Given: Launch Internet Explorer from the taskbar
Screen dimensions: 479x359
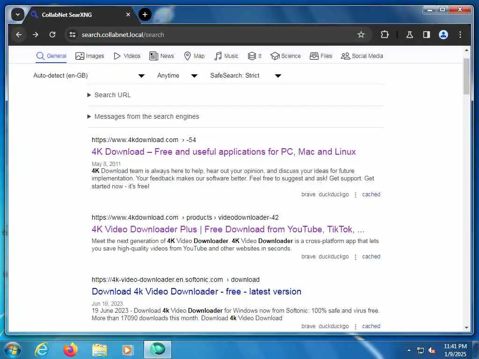Looking at the screenshot, I should 41,350.
